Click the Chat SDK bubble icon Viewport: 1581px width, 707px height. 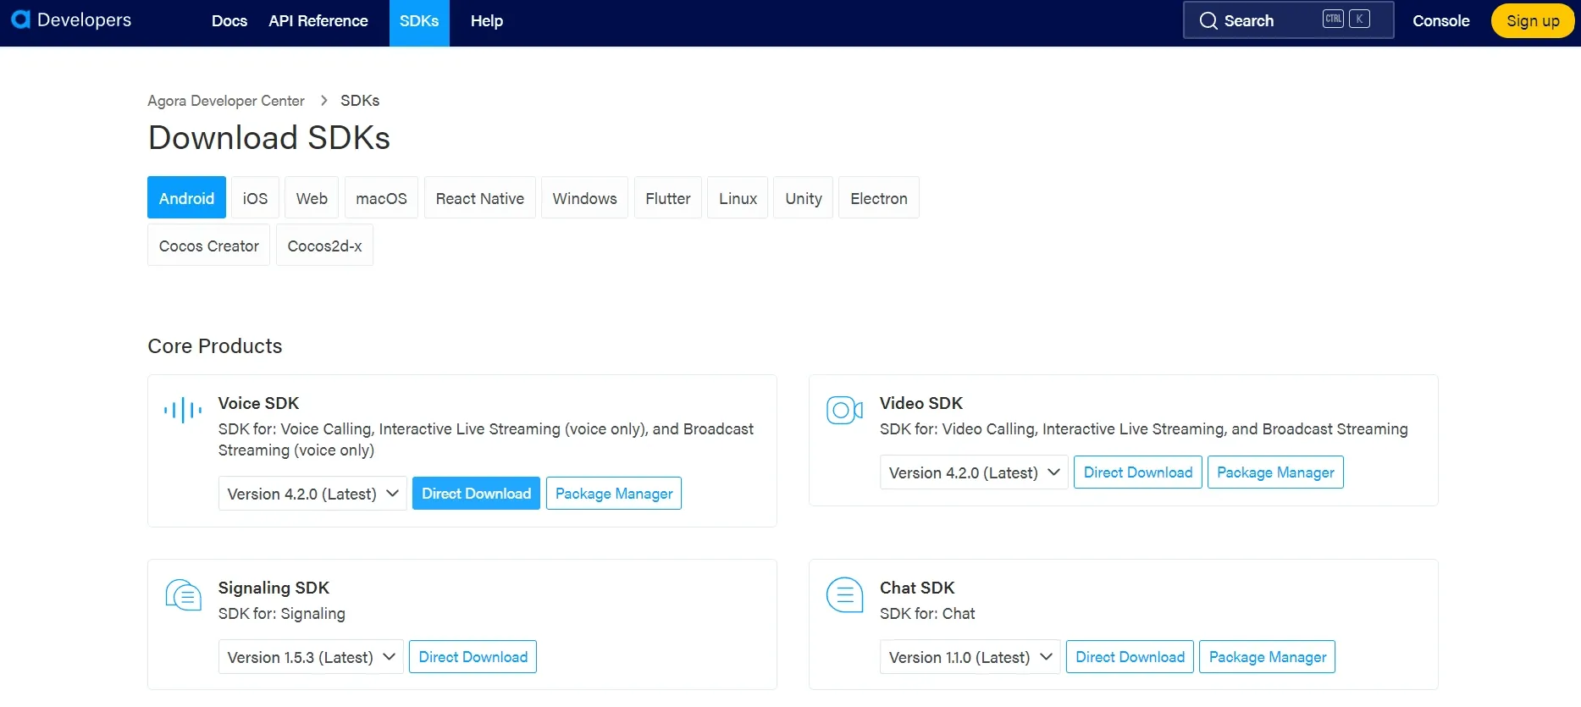tap(844, 595)
